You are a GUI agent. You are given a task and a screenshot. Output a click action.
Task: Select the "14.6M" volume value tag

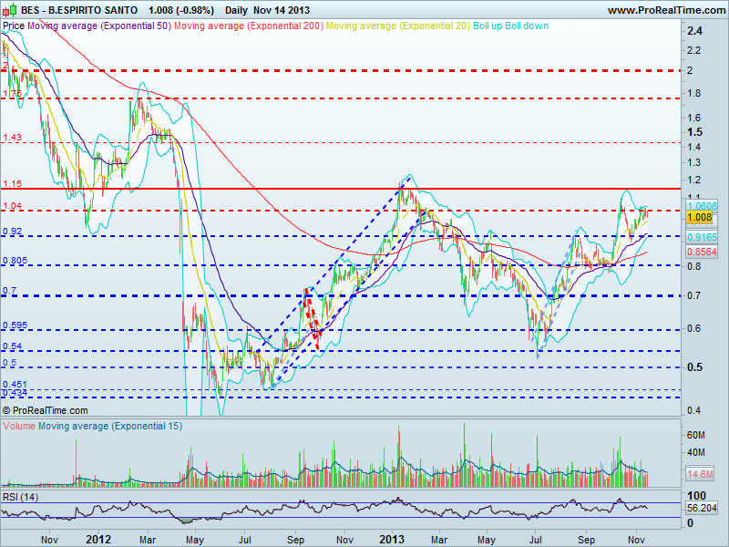700,474
